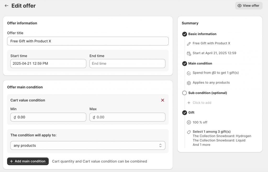
Task: Click the Start time date field
Action: coord(48,64)
